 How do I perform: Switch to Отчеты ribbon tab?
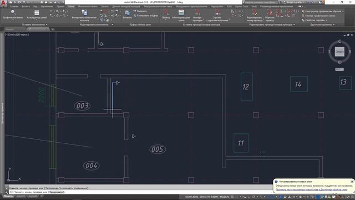[105, 6]
